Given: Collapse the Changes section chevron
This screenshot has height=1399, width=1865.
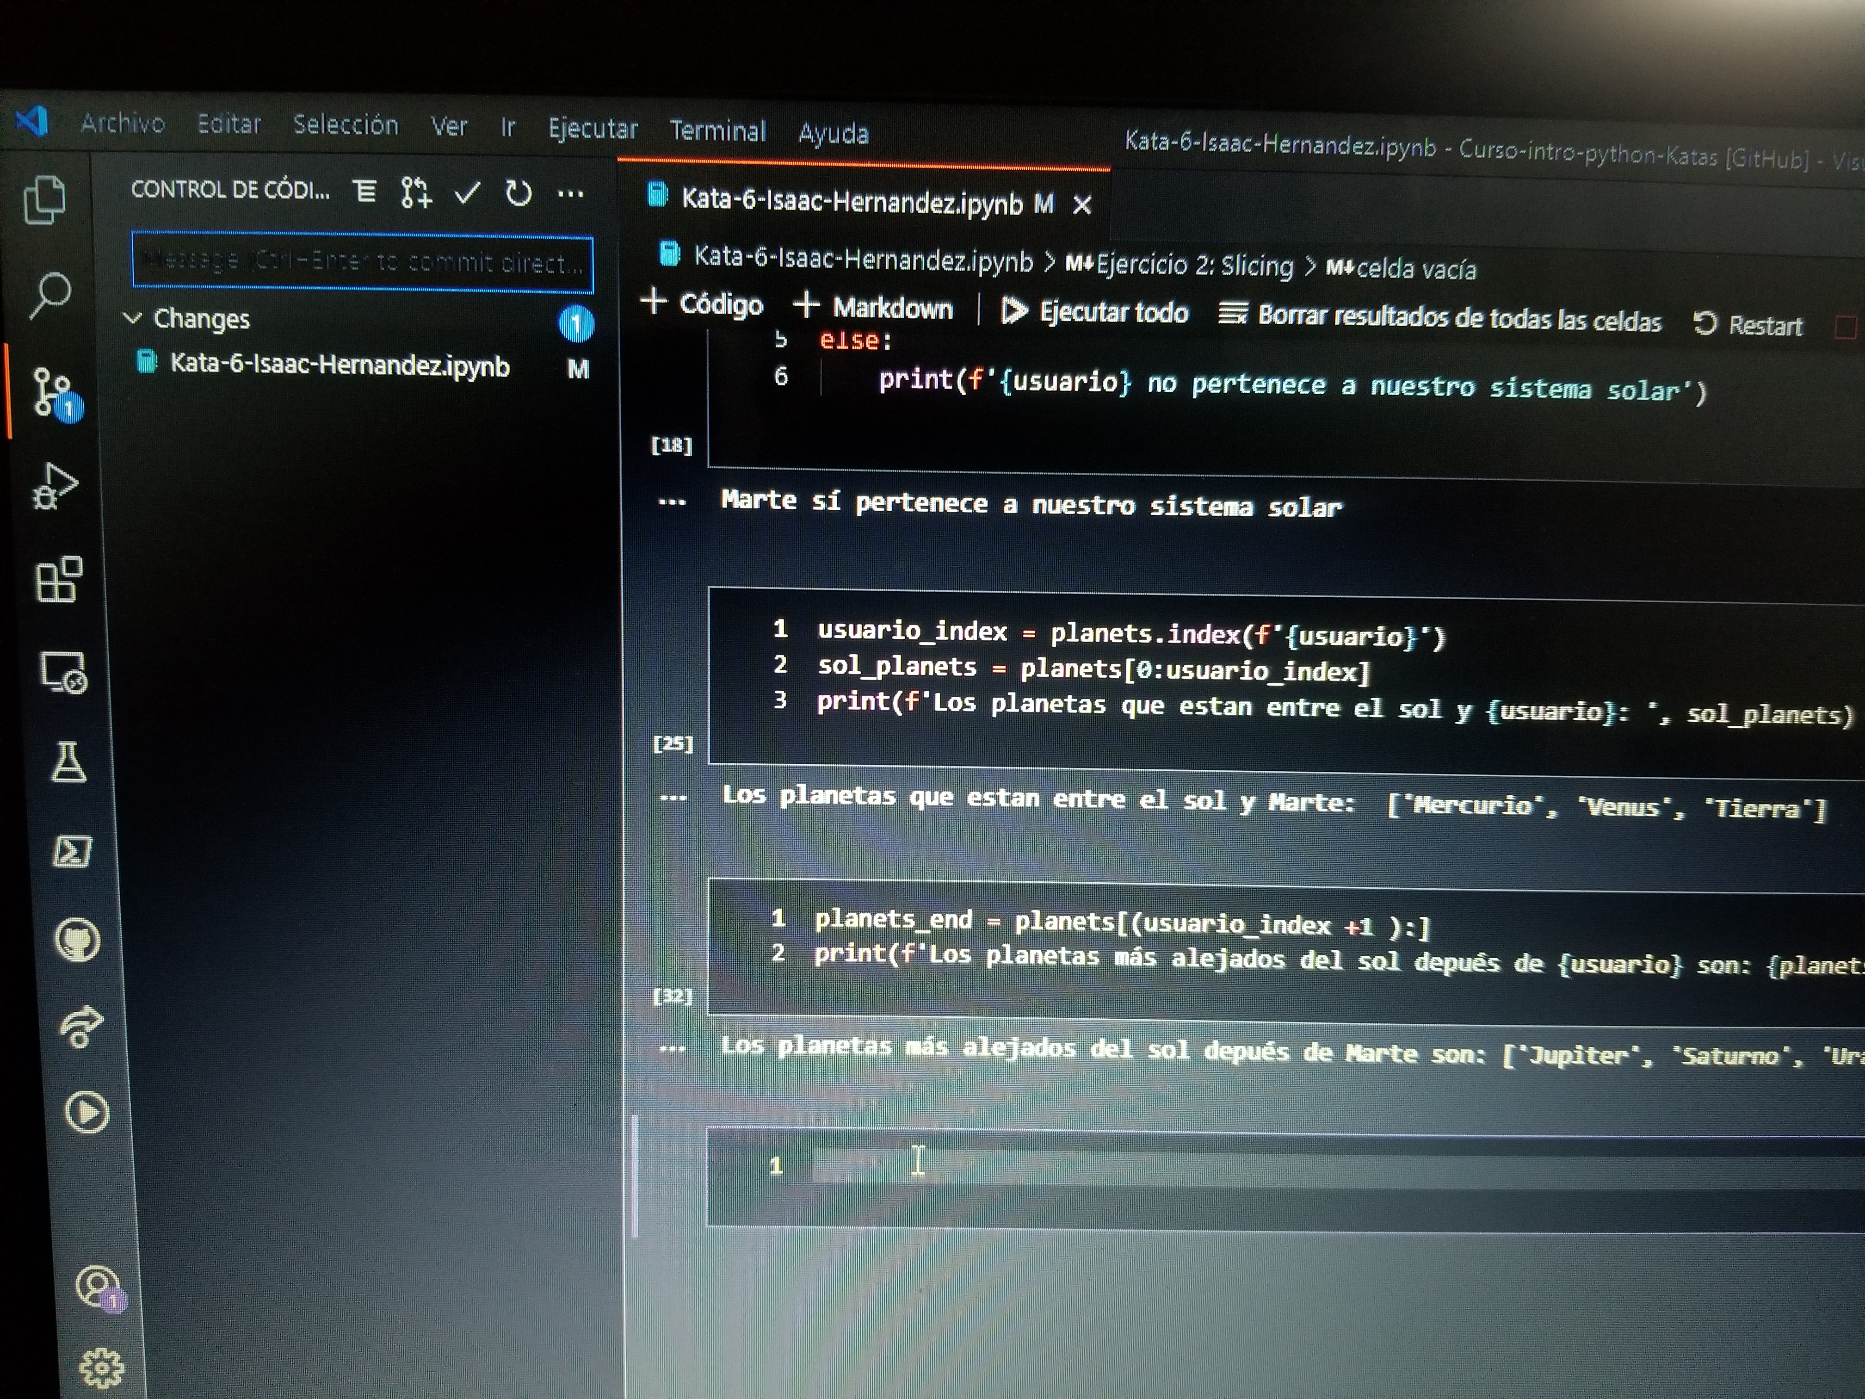Looking at the screenshot, I should [132, 318].
